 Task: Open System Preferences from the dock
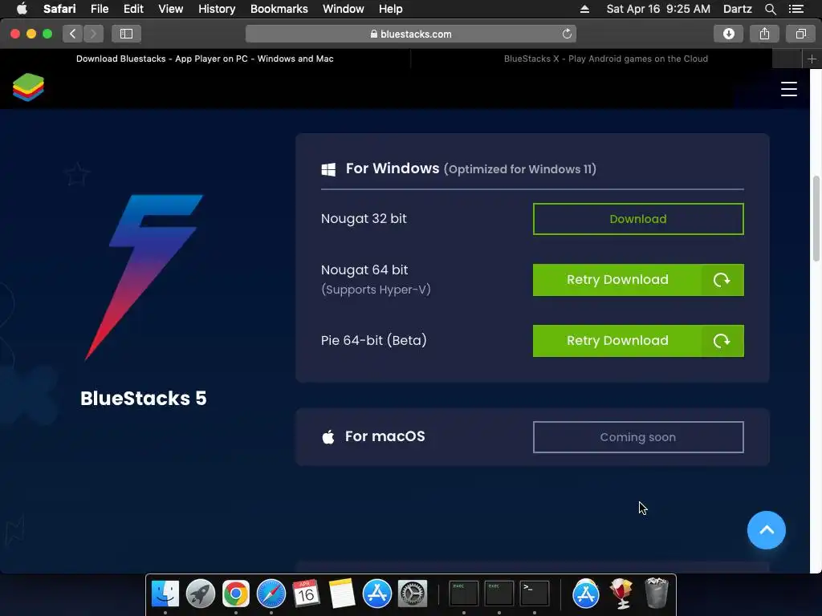[x=413, y=594]
